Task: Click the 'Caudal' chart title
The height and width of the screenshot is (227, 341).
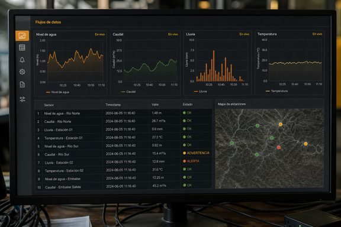Action: tap(118, 34)
